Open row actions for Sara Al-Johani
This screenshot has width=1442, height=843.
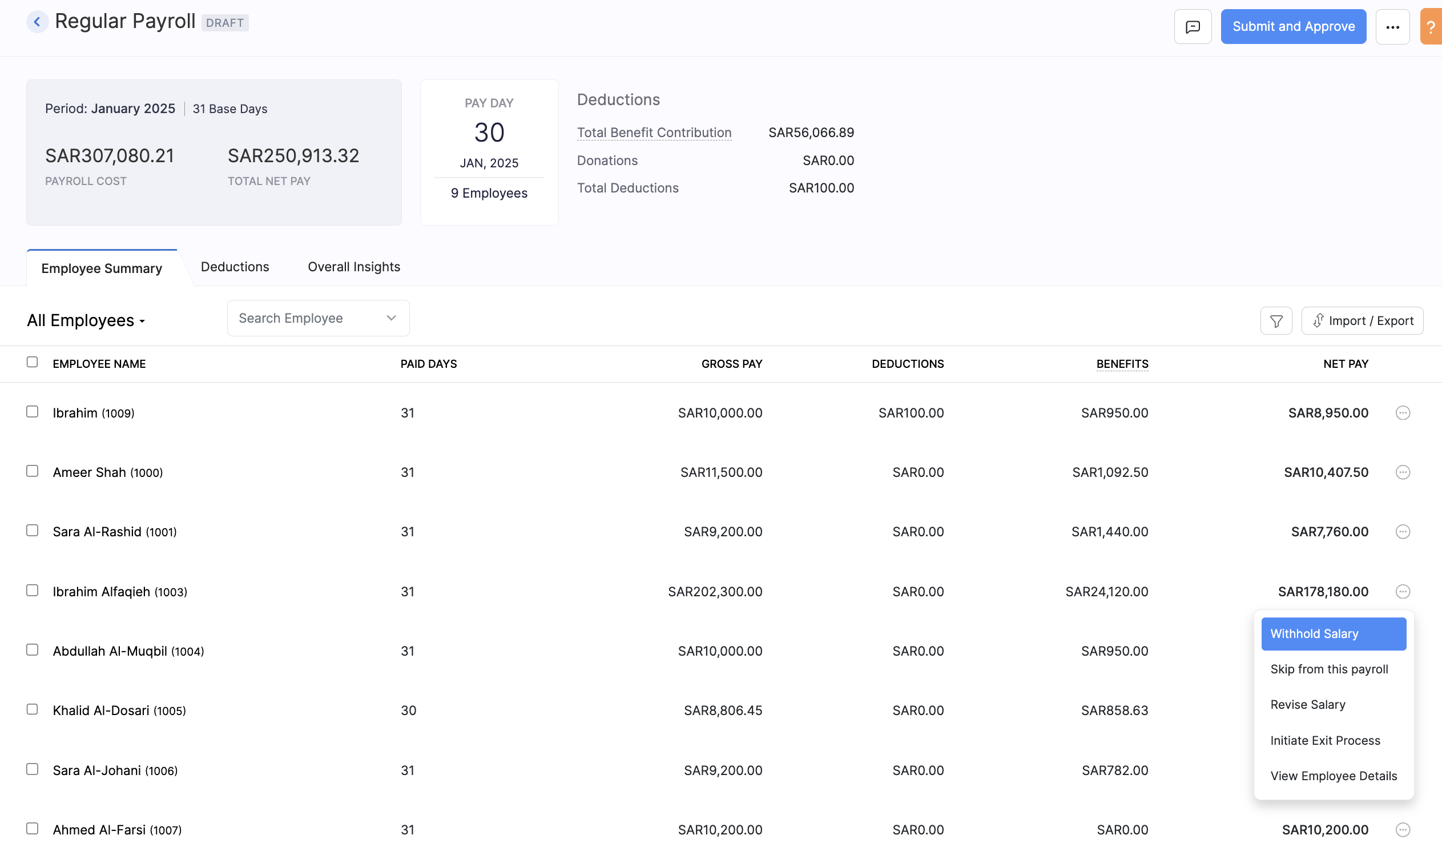pos(1403,770)
